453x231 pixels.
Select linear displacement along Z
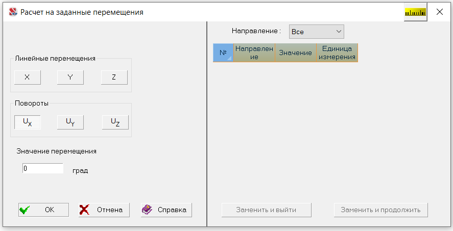[x=114, y=78]
